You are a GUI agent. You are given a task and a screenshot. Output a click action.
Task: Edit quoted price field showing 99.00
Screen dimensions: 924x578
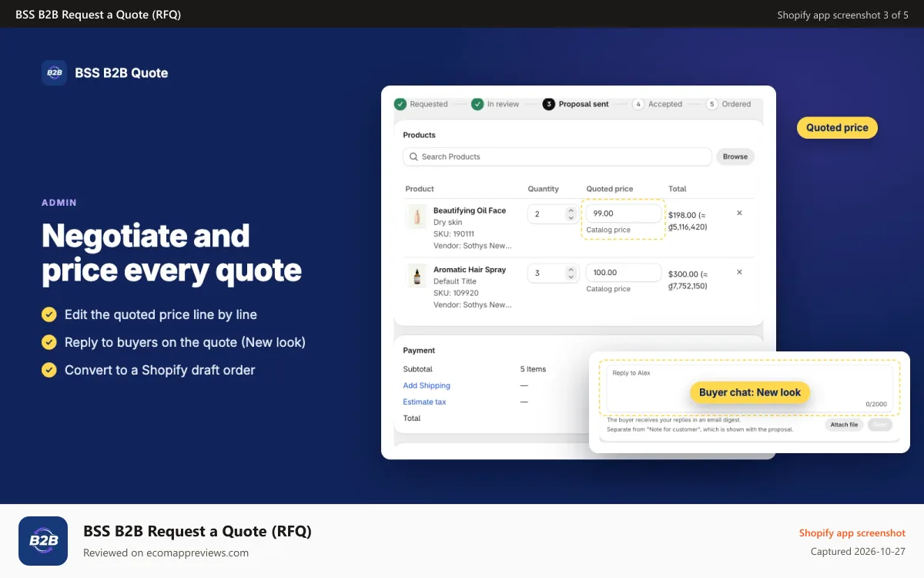[624, 213]
